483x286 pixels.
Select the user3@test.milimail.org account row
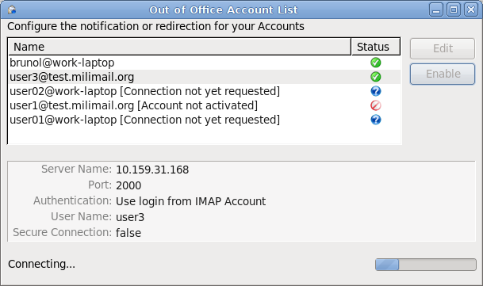coord(205,77)
